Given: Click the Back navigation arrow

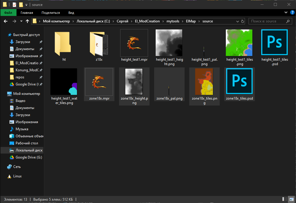Looking at the screenshot, I should (x=5, y=21).
